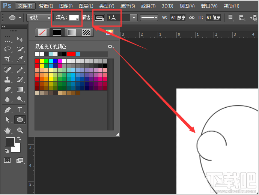Select the Spot Healing Brush tool
Screen dimensions: 259x195
click(8, 70)
